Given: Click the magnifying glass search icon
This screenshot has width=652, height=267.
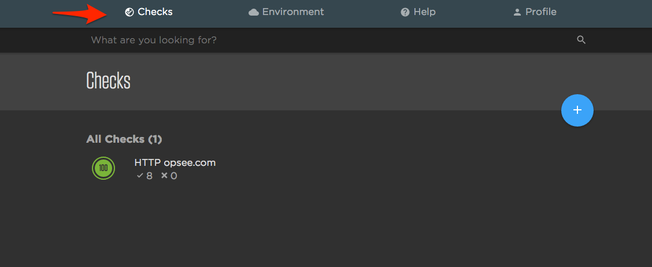Looking at the screenshot, I should click(581, 40).
